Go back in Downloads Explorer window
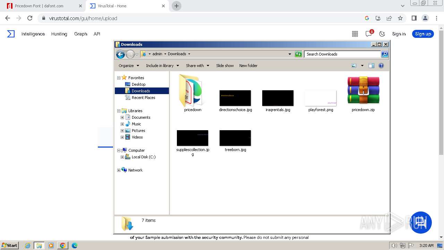This screenshot has width=444, height=250. (120, 54)
